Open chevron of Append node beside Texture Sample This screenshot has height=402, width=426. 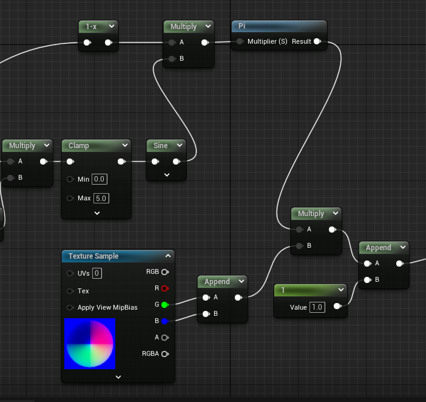[242, 281]
